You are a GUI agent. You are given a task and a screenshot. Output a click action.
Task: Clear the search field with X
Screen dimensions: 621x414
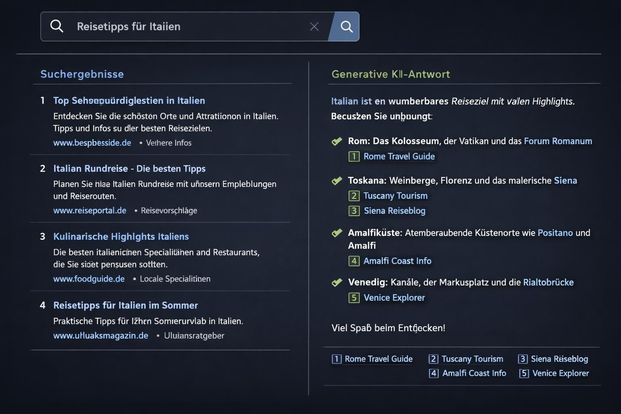tap(314, 27)
